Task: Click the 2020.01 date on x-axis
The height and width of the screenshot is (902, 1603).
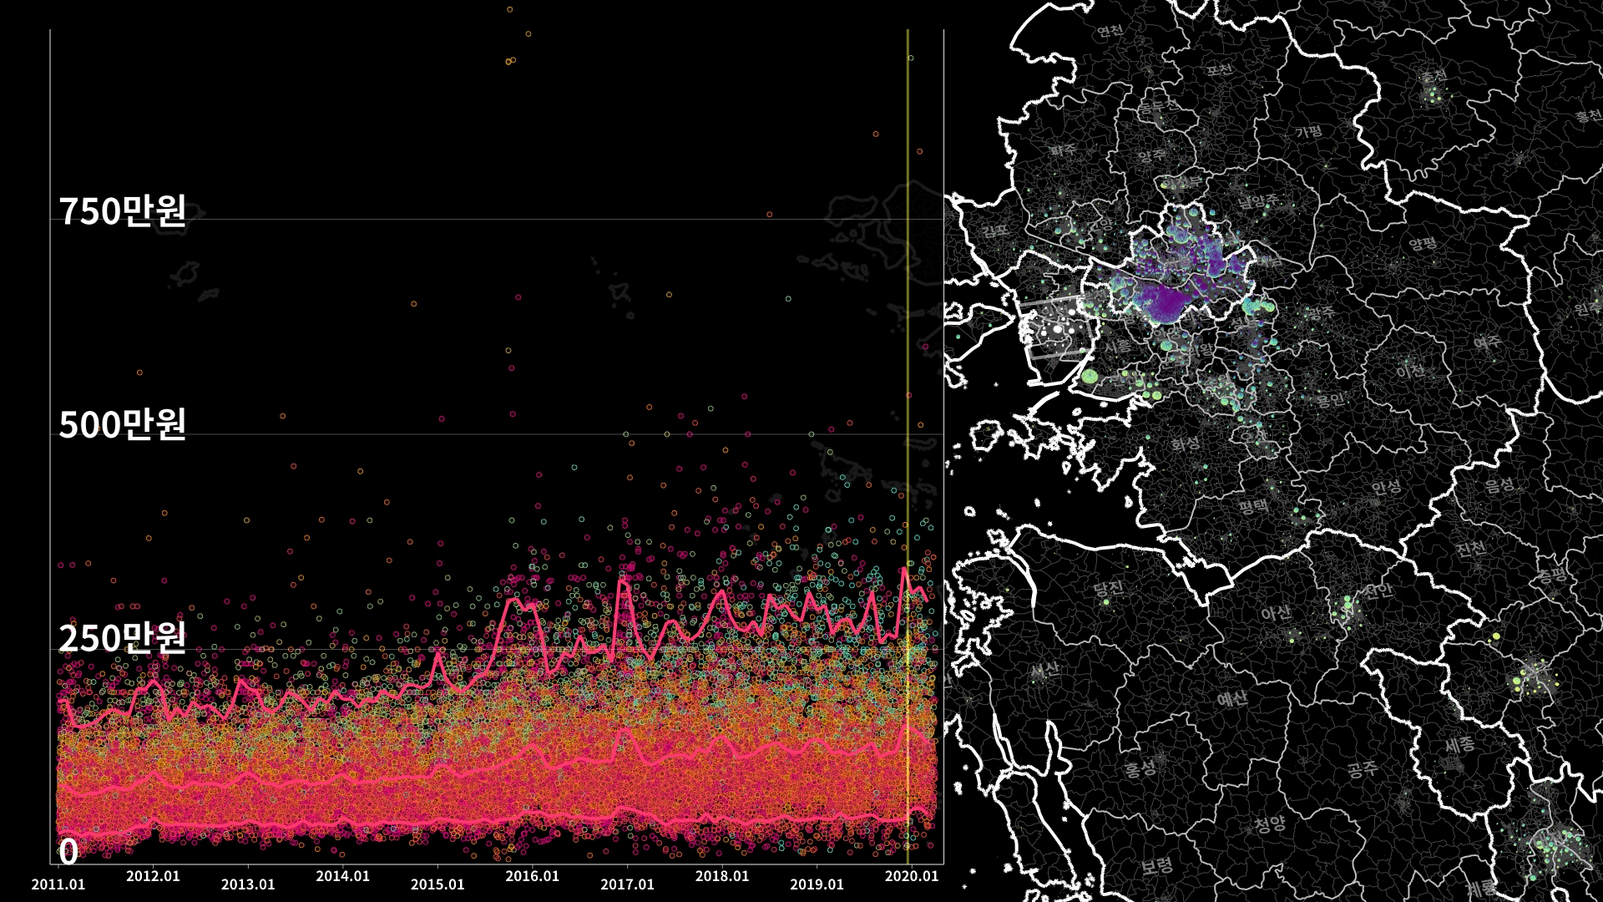Action: 912,876
